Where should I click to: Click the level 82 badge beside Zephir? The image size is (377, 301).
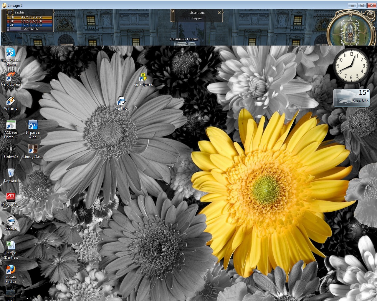pyautogui.click(x=10, y=12)
